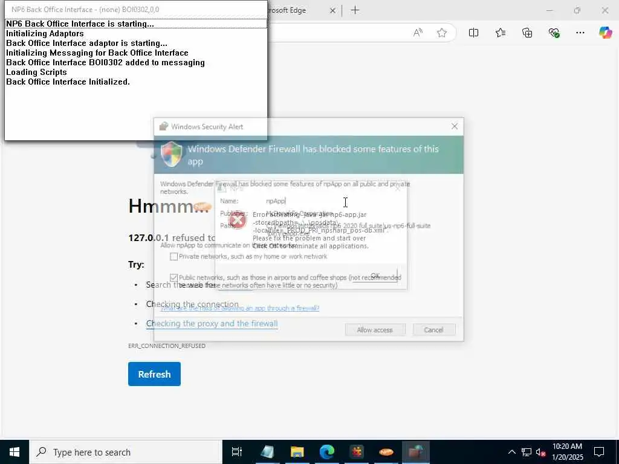Viewport: 619px width, 464px height.
Task: Click Type here to search box
Action: point(126,452)
